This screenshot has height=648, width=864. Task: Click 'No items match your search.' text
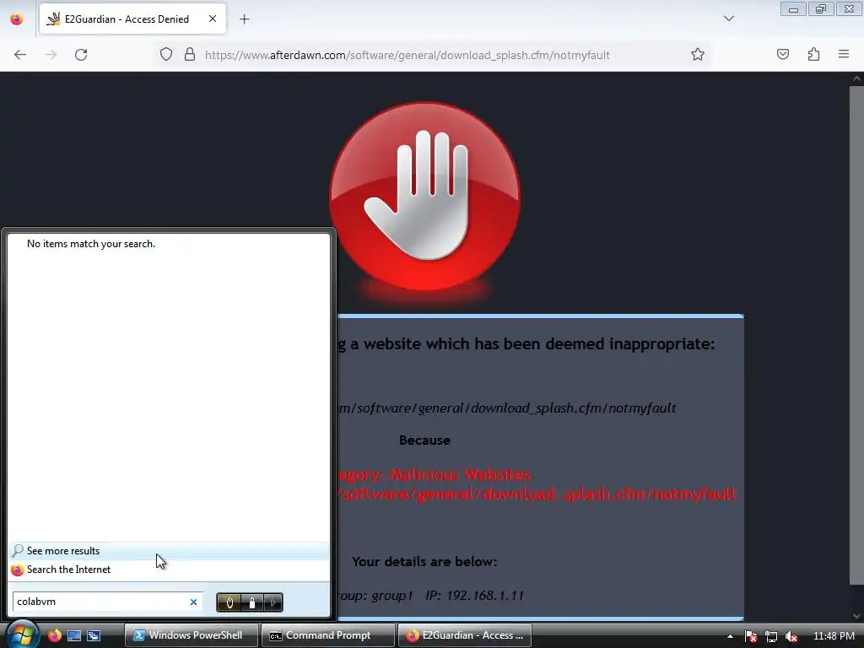tap(91, 244)
